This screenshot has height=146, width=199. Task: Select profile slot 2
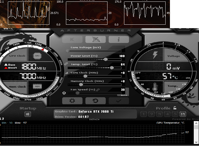[x=152, y=114]
